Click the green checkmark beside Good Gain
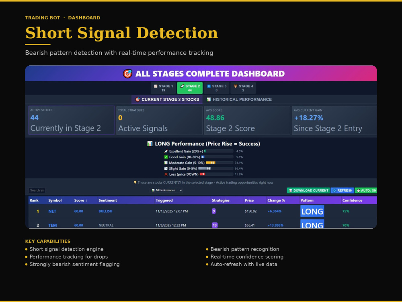This screenshot has width=402, height=302. click(166, 157)
